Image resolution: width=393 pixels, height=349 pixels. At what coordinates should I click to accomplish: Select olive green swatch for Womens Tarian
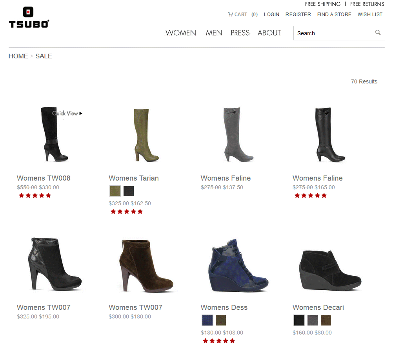coord(115,191)
